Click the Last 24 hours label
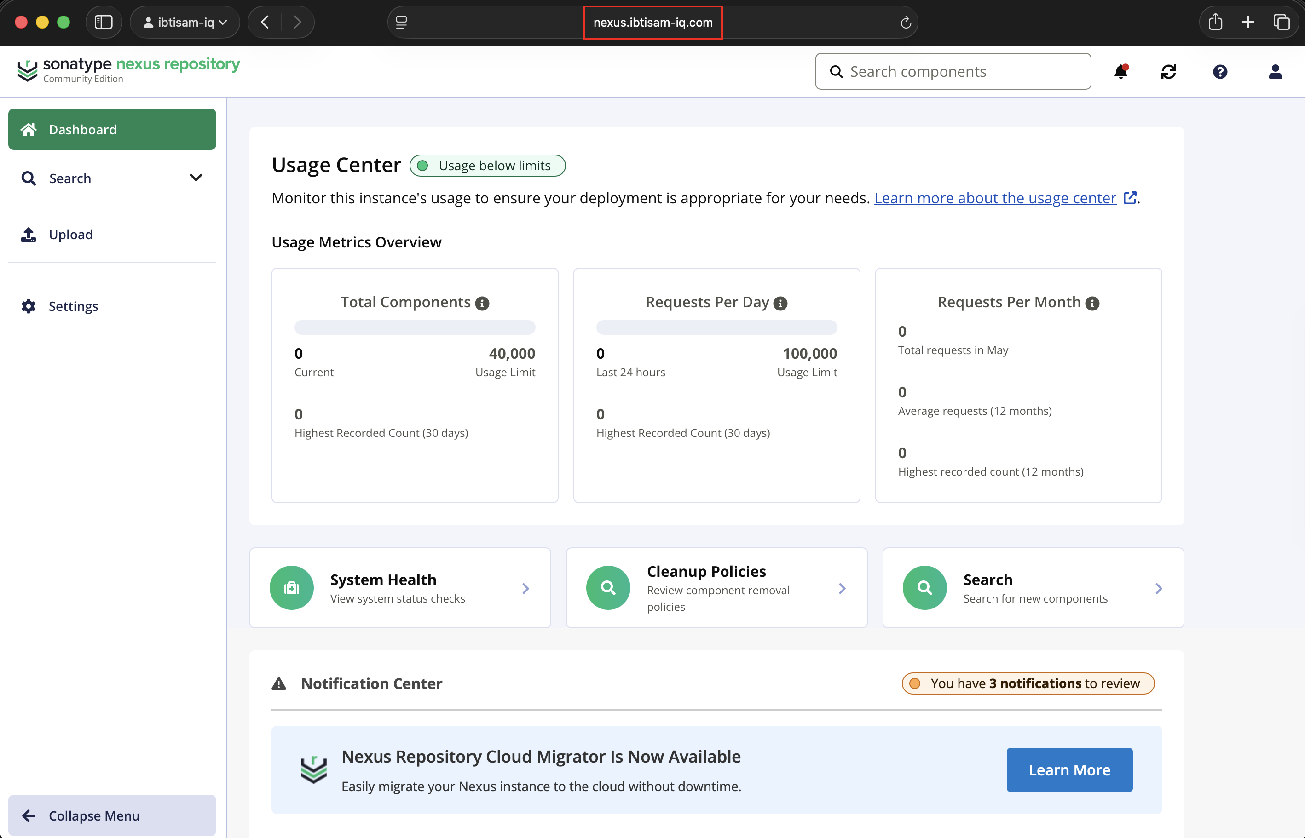Viewport: 1305px width, 838px height. pyautogui.click(x=630, y=372)
